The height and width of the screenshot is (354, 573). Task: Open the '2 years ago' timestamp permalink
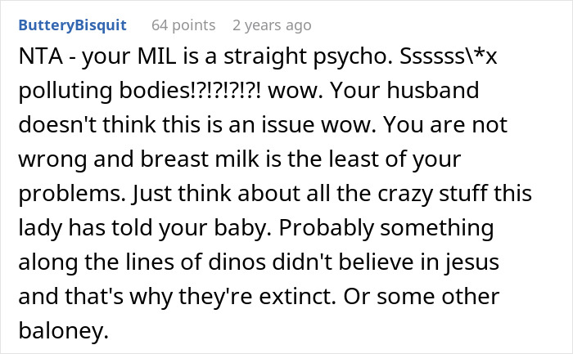[x=272, y=25]
